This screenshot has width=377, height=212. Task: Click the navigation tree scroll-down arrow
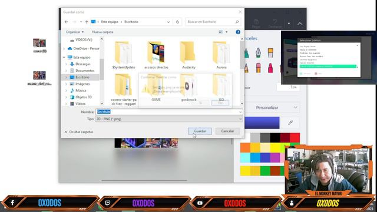[x=102, y=104]
